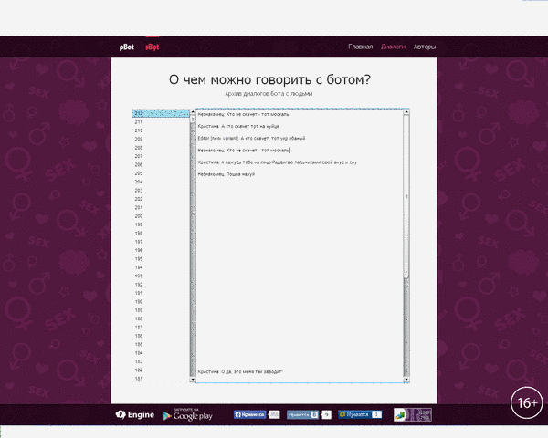
Task: Click the VK like button
Action: 302,414
